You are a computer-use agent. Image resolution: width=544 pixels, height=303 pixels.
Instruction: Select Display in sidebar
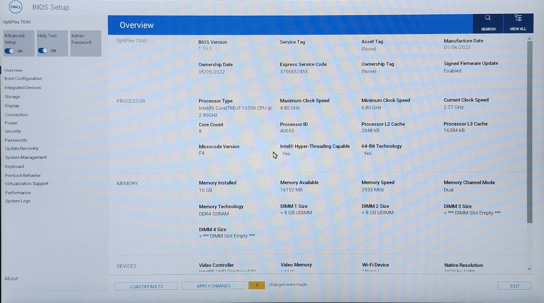tap(12, 106)
